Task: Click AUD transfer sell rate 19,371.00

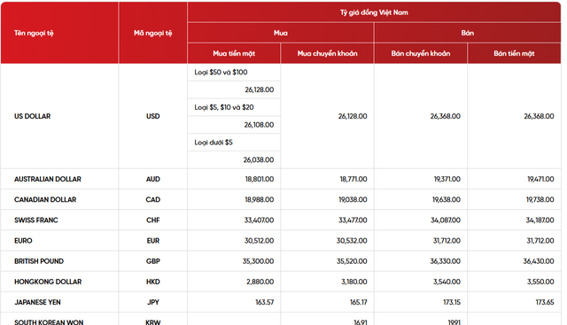Action: click(x=447, y=179)
